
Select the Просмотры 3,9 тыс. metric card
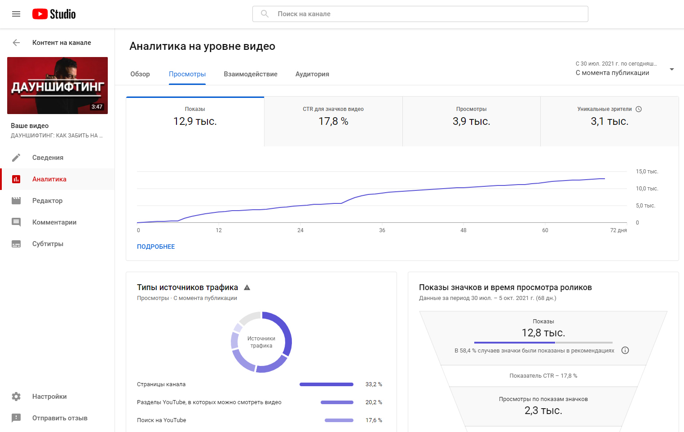(x=472, y=121)
